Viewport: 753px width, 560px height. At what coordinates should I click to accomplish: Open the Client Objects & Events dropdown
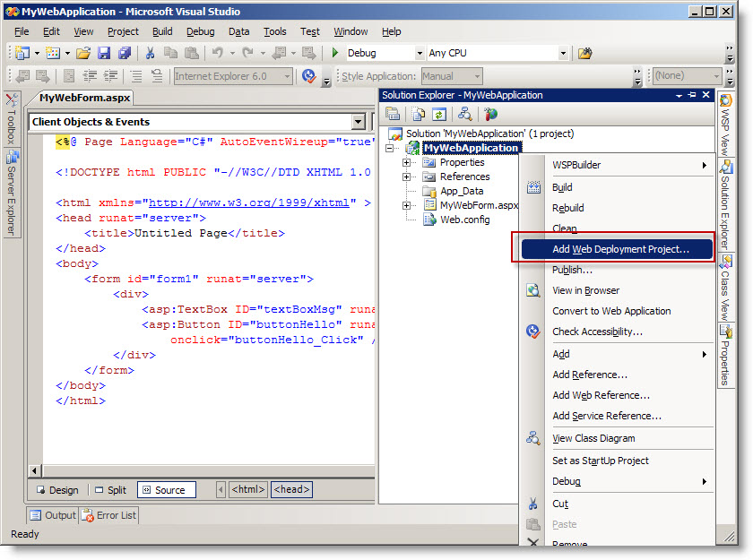pos(359,122)
